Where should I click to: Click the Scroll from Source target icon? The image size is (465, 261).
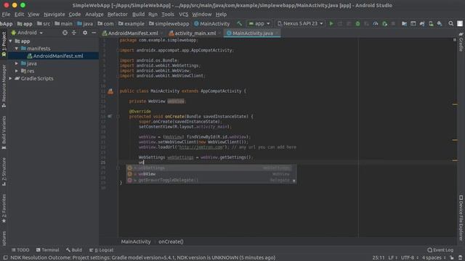pos(65,33)
